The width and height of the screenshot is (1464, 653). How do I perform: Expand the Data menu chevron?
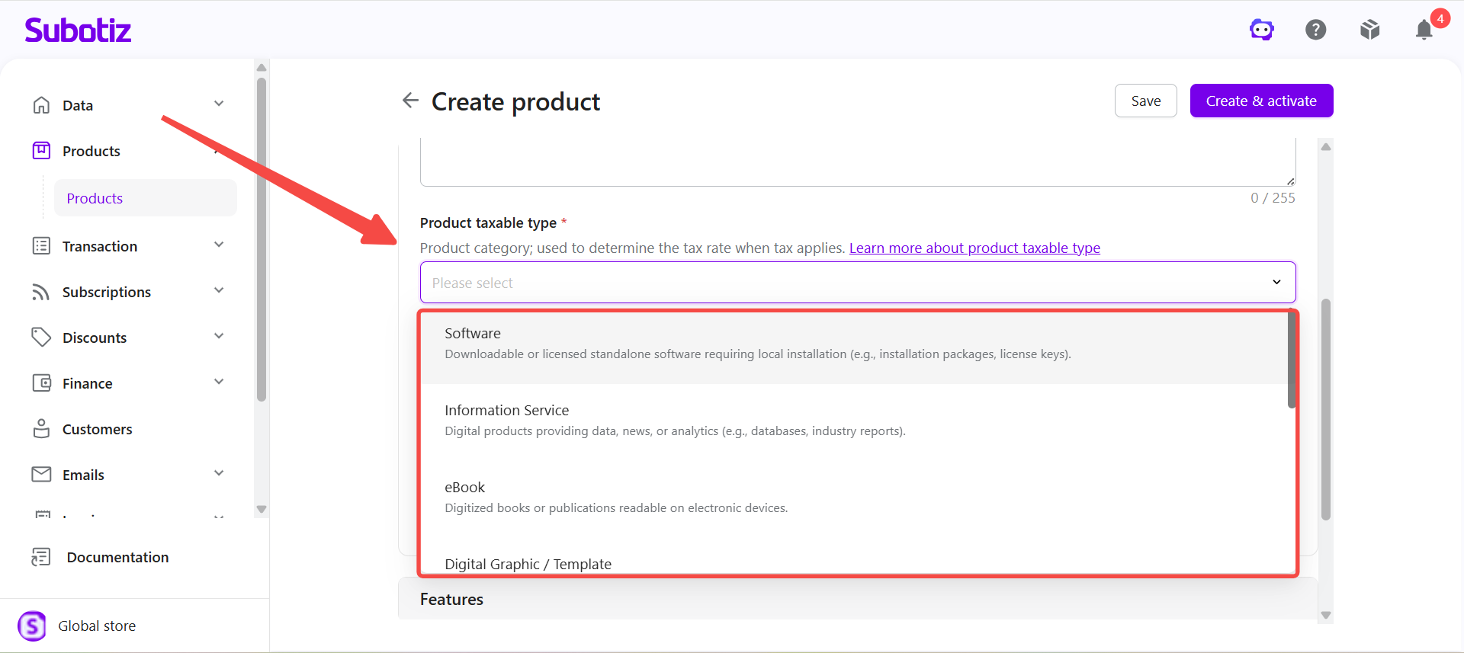(x=219, y=104)
